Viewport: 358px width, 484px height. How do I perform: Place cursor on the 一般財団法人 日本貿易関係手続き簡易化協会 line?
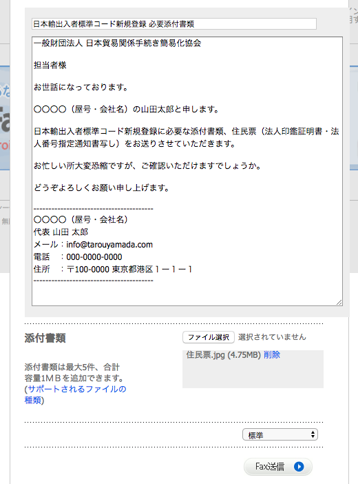pos(117,43)
